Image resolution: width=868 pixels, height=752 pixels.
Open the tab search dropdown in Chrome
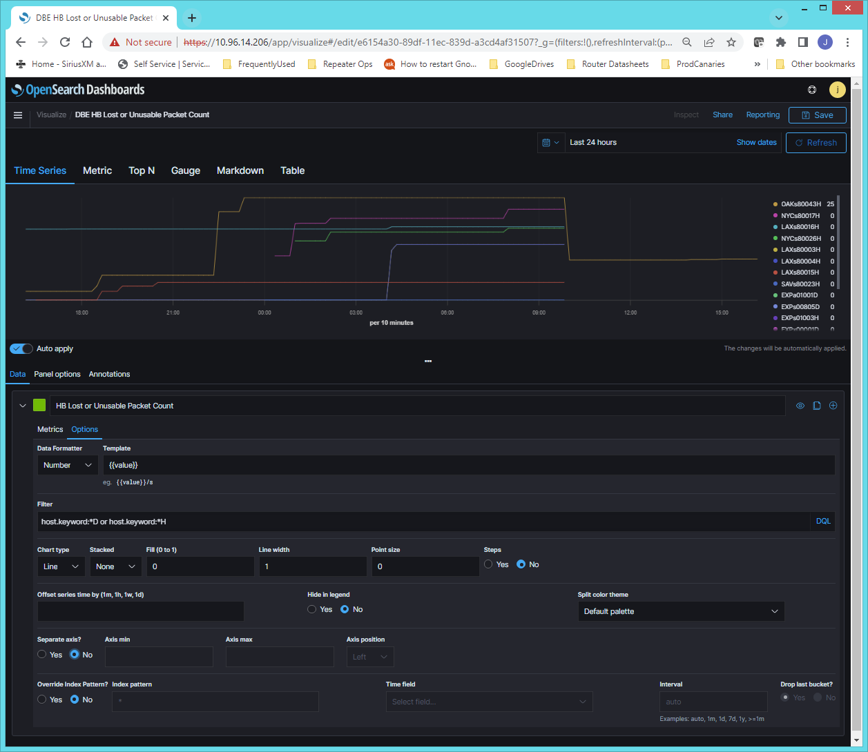point(779,18)
